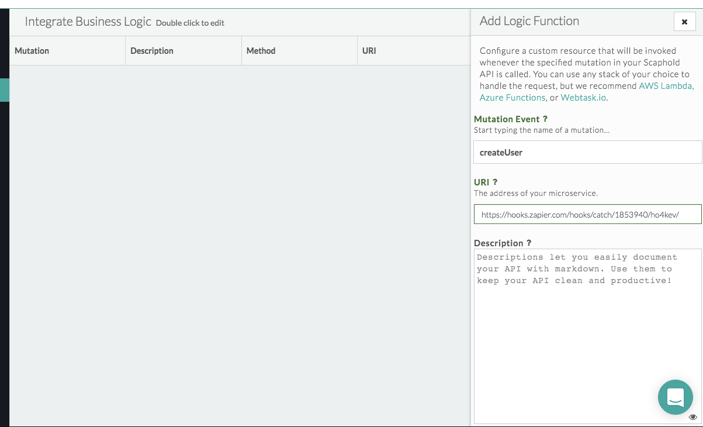
Task: Click the Description help question mark
Action: pyautogui.click(x=529, y=243)
